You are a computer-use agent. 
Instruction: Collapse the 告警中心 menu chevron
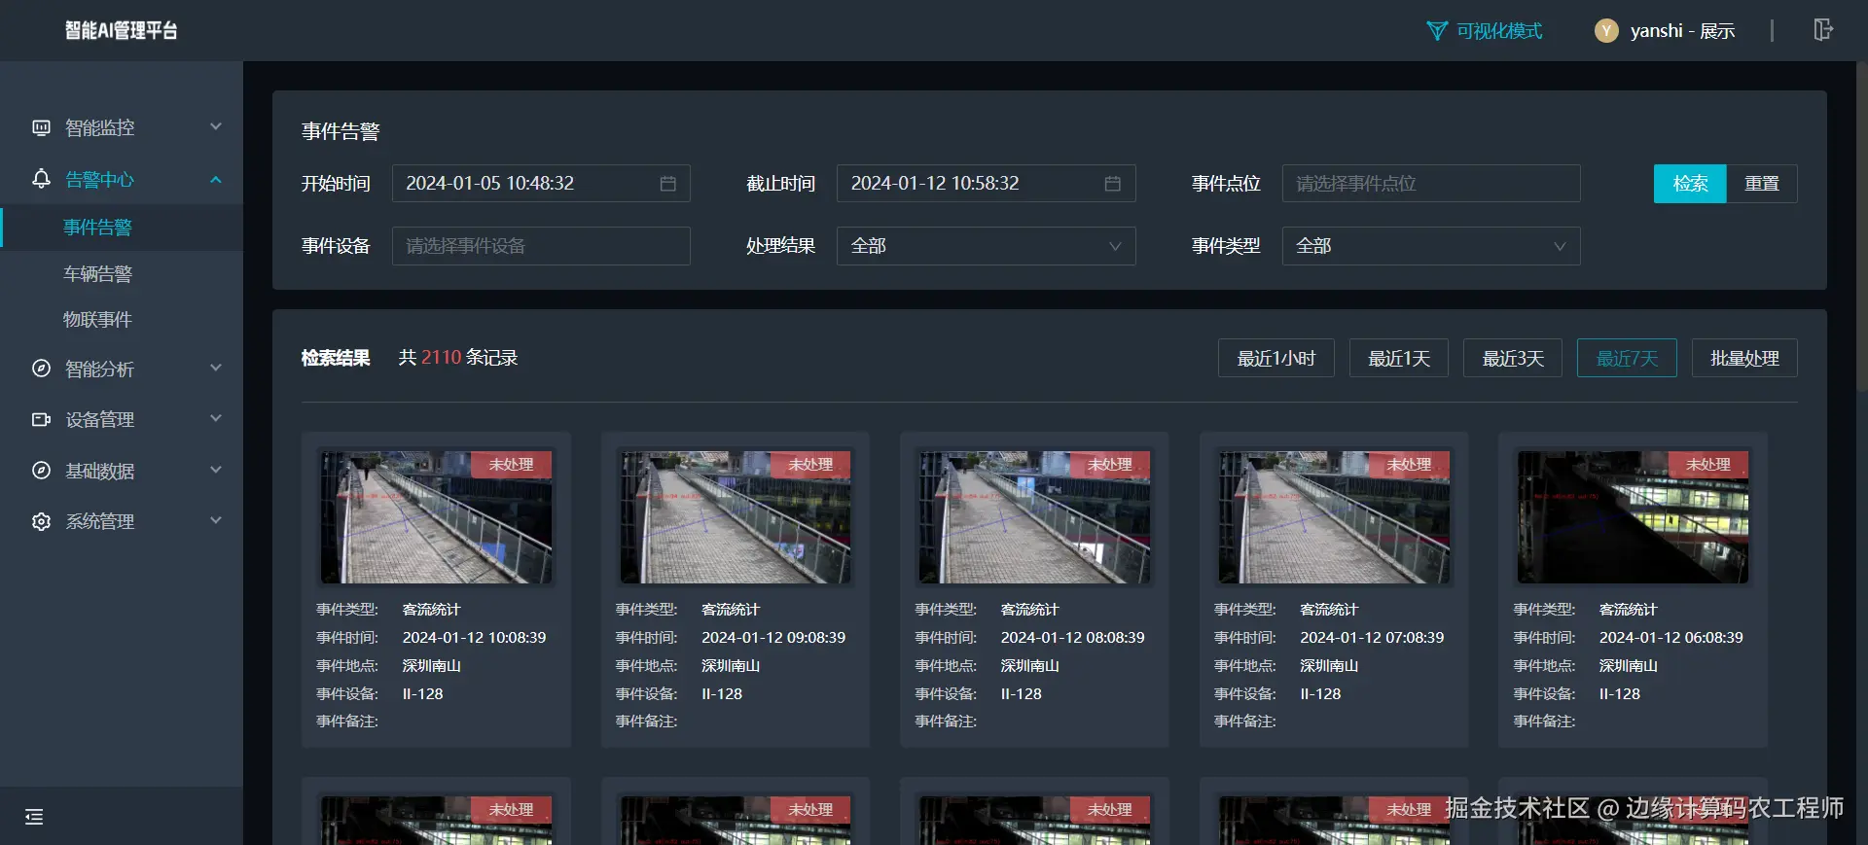[216, 179]
